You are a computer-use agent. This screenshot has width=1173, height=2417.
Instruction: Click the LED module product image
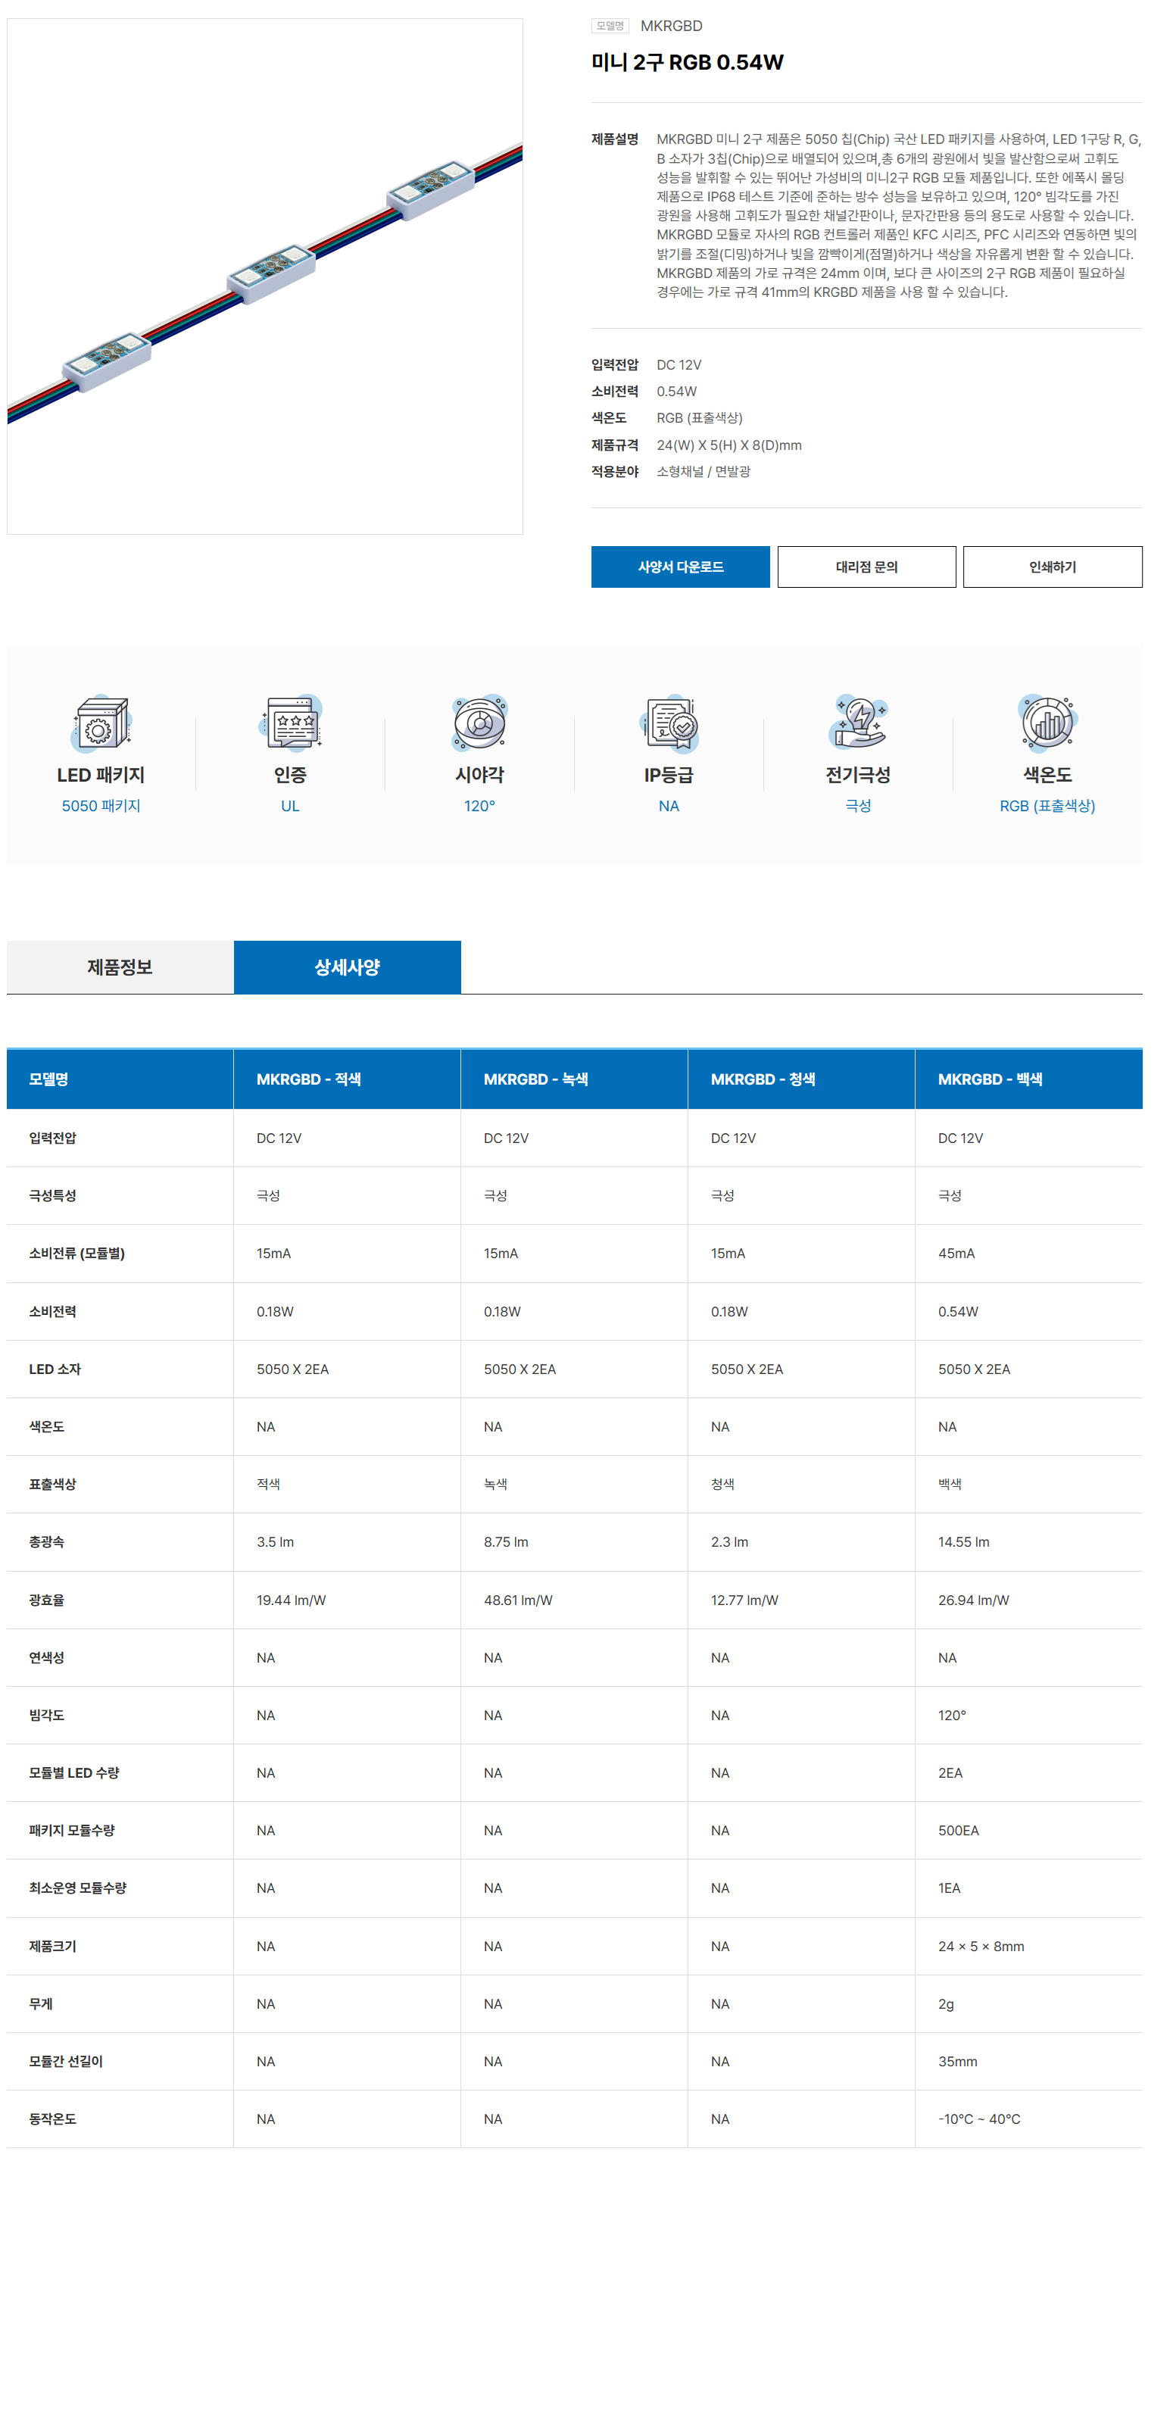coord(264,276)
